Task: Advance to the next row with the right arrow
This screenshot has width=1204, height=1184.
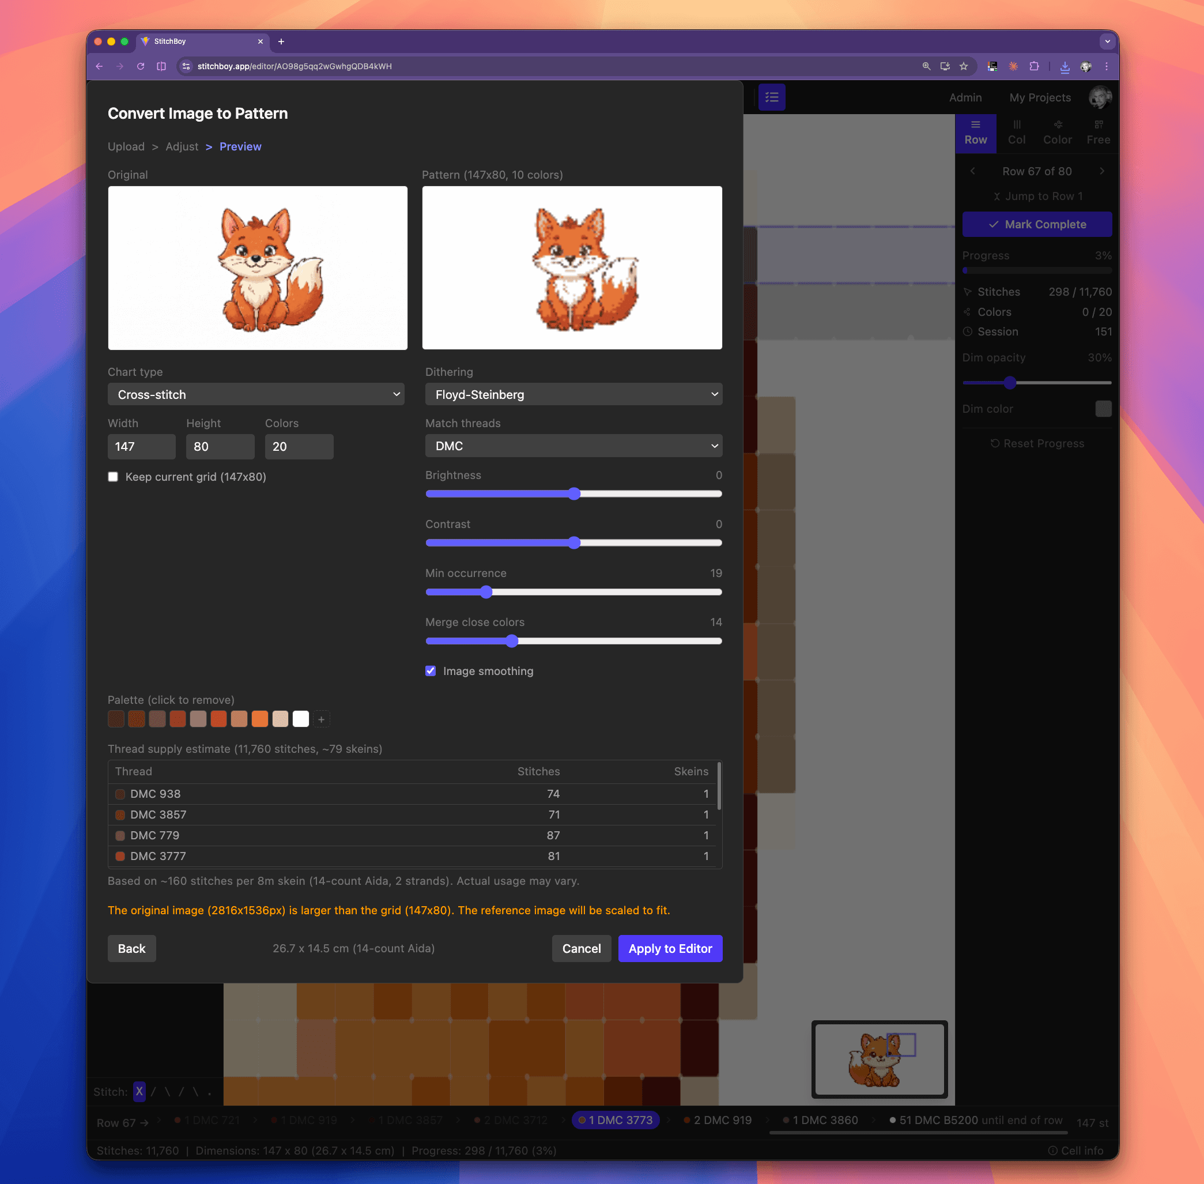Action: [x=1103, y=171]
